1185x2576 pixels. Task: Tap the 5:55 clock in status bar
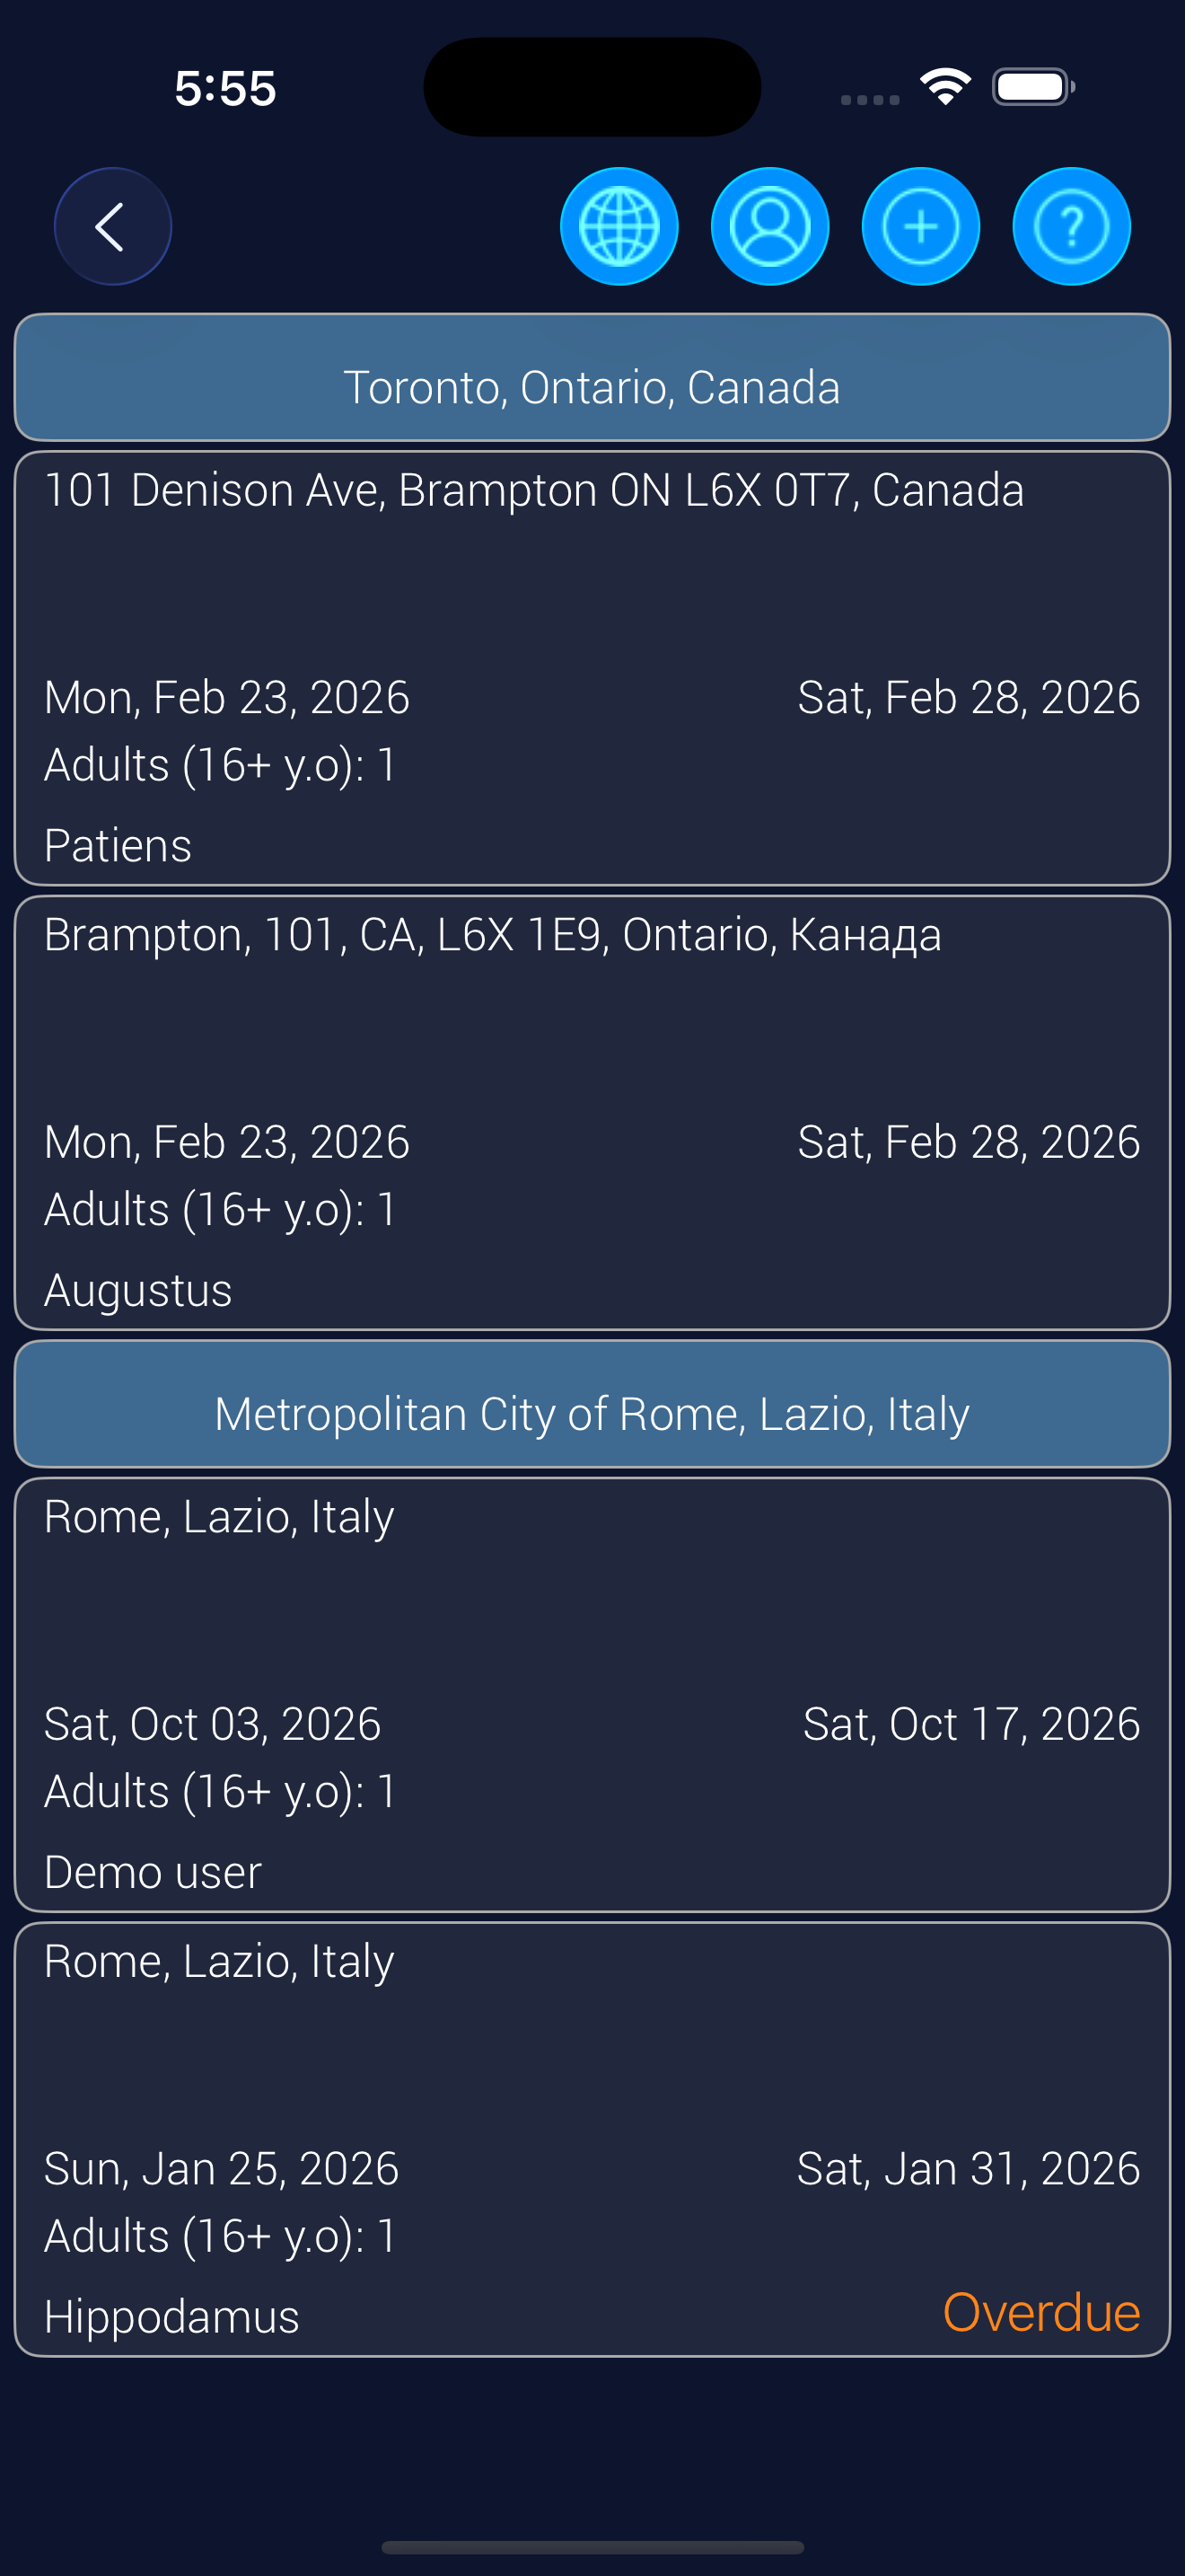226,88
